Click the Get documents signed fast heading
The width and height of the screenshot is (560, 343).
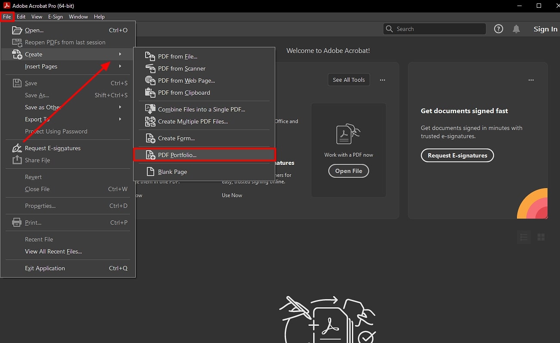[x=464, y=111]
